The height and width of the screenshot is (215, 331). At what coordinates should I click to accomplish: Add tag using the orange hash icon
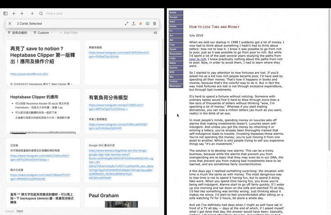tap(141, 24)
